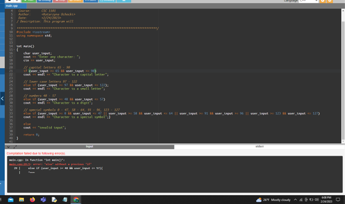Click the resize icon beside the console chevron
This screenshot has width=345, height=204.
coord(15,146)
